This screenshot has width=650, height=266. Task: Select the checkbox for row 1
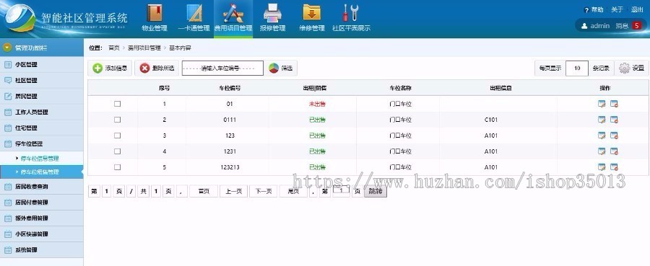117,104
